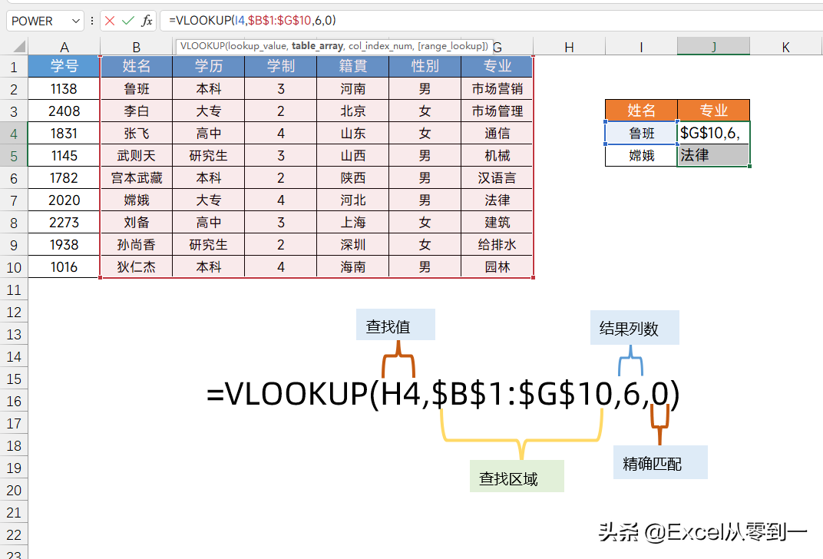Image resolution: width=823 pixels, height=559 pixels.
Task: Click cell with student ID 1831
Action: pyautogui.click(x=64, y=134)
